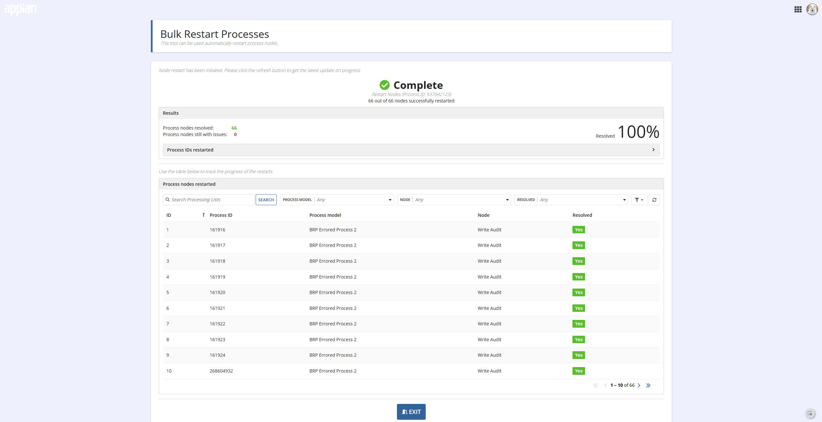Sort ascending by ID column arrow
822x422 pixels.
(x=203, y=215)
